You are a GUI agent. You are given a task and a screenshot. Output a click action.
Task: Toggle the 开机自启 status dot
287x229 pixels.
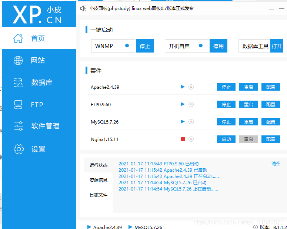point(201,46)
